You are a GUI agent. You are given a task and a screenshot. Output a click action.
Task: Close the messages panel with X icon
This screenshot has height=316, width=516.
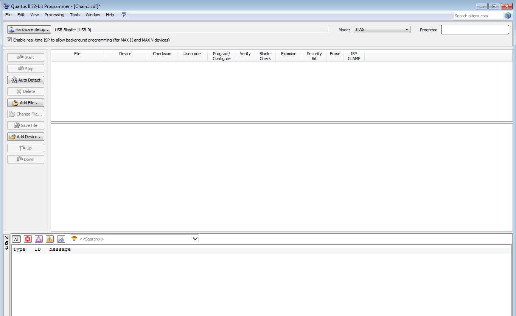coord(7,237)
